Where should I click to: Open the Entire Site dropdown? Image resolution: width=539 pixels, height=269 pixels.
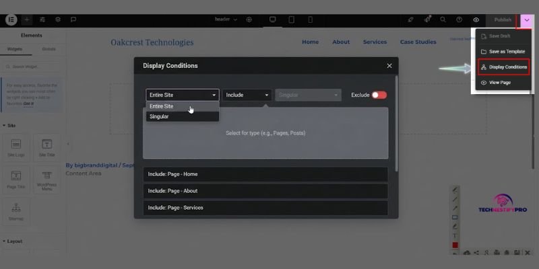(x=183, y=95)
